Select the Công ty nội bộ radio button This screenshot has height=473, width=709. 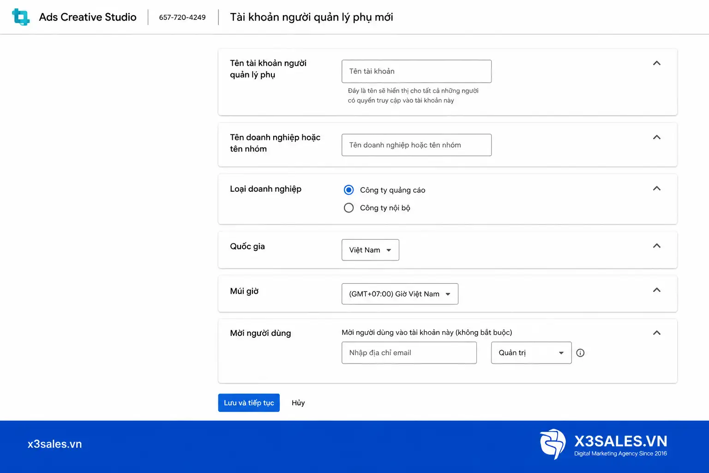pyautogui.click(x=349, y=208)
